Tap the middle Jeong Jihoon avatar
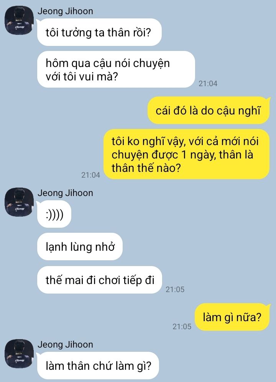 [x=19, y=202]
